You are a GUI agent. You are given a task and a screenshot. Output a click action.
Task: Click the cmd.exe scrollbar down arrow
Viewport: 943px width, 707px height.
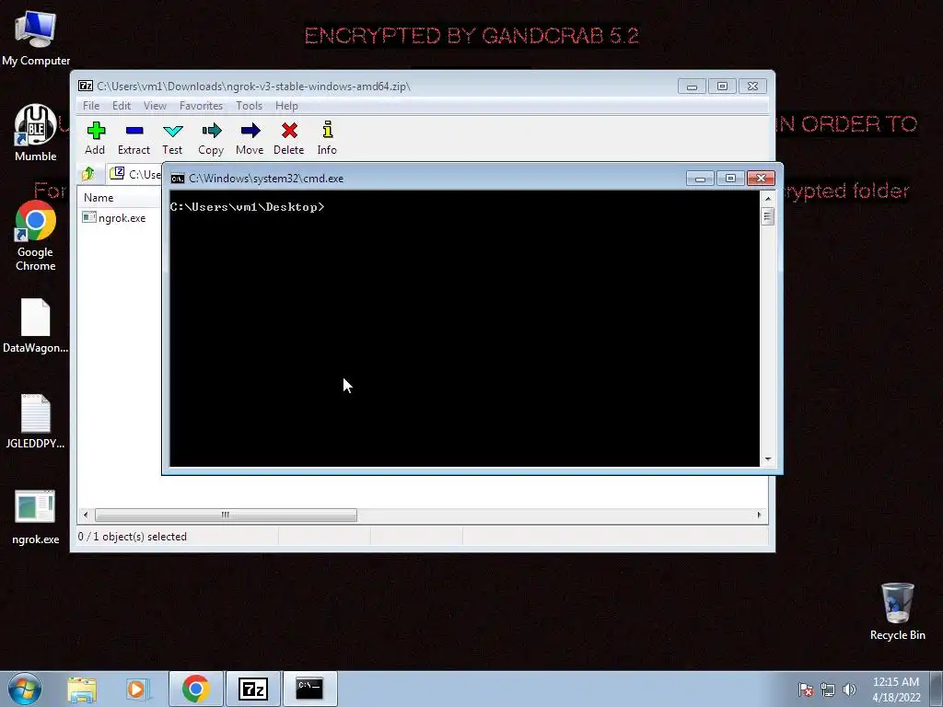[767, 459]
